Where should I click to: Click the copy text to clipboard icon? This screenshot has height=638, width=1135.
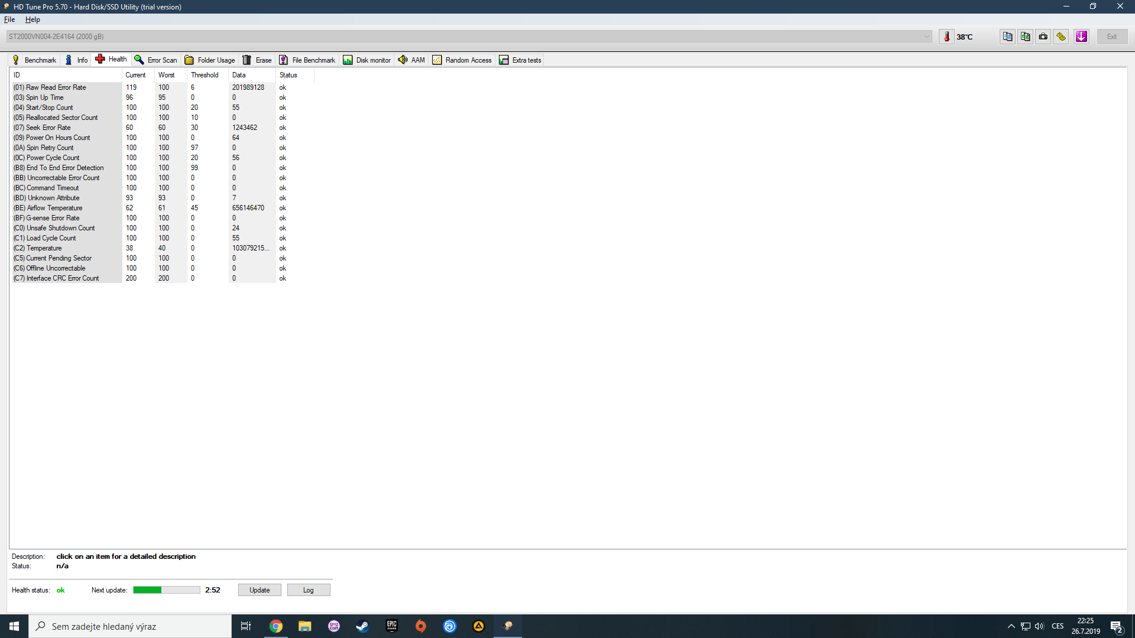coord(1007,37)
